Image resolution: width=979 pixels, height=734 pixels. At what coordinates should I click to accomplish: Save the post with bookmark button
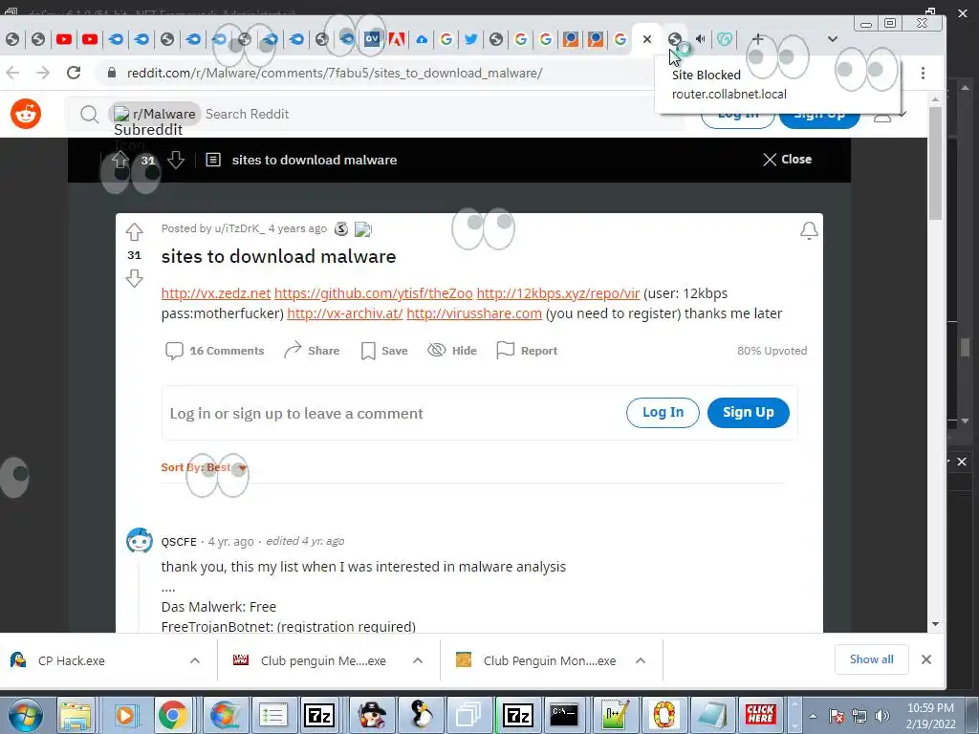(x=384, y=351)
